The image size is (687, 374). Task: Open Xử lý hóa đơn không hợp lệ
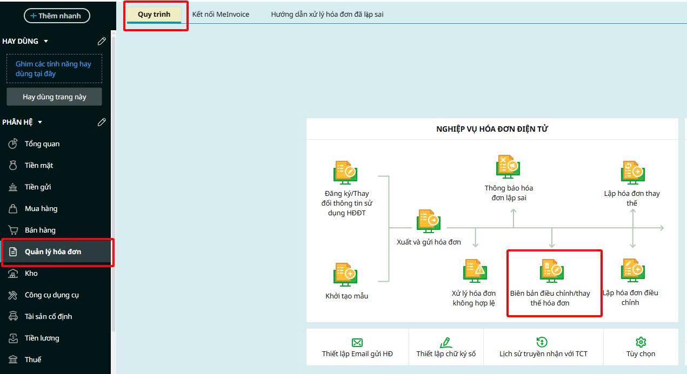[x=474, y=271]
